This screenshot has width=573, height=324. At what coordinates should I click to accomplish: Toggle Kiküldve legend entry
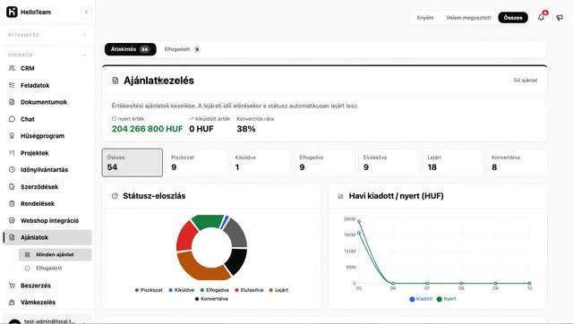click(182, 290)
